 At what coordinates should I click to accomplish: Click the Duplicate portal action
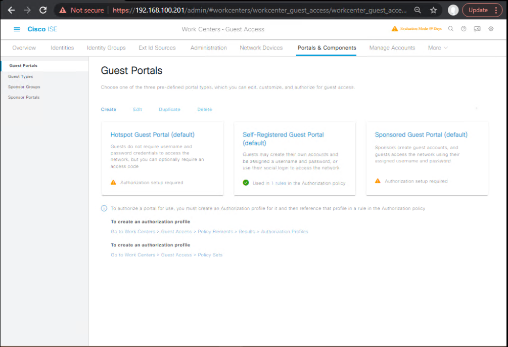point(169,110)
